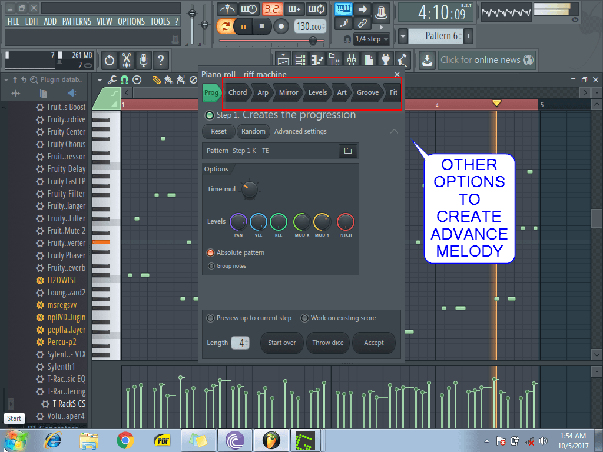
Task: Toggle the Step 1 enable switch
Action: 210,115
